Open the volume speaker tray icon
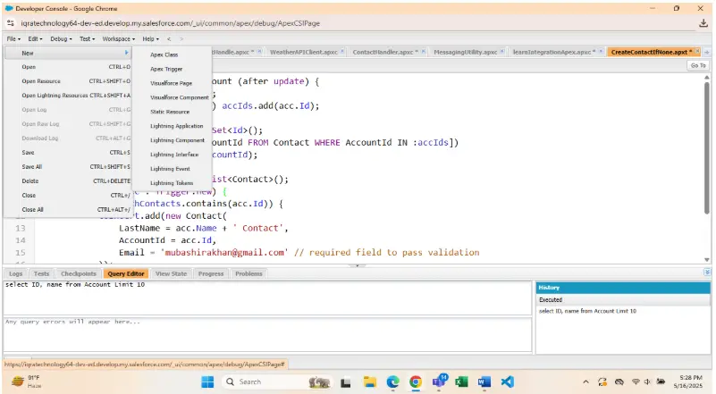716x394 pixels. pos(647,381)
